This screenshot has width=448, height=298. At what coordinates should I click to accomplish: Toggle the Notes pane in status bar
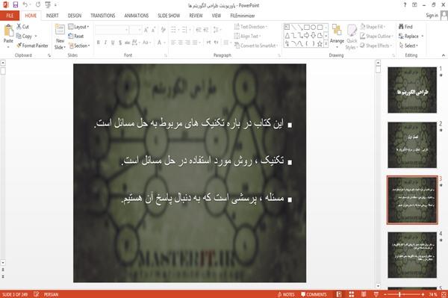coord(286,294)
